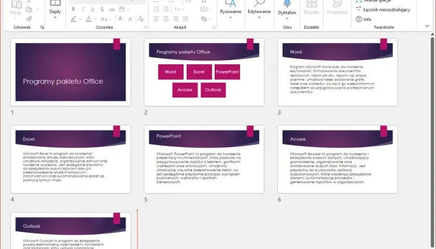Image resolution: width=436 pixels, height=249 pixels.
Task: Increase font size with the larger A icon
Action: click(120, 19)
